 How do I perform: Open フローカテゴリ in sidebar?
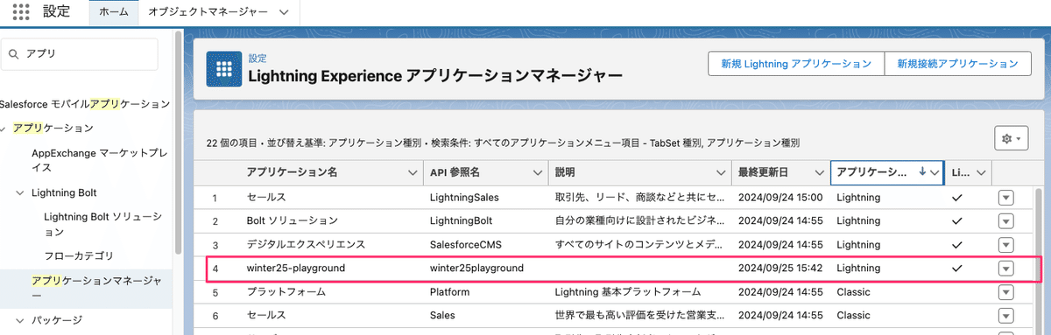(79, 256)
